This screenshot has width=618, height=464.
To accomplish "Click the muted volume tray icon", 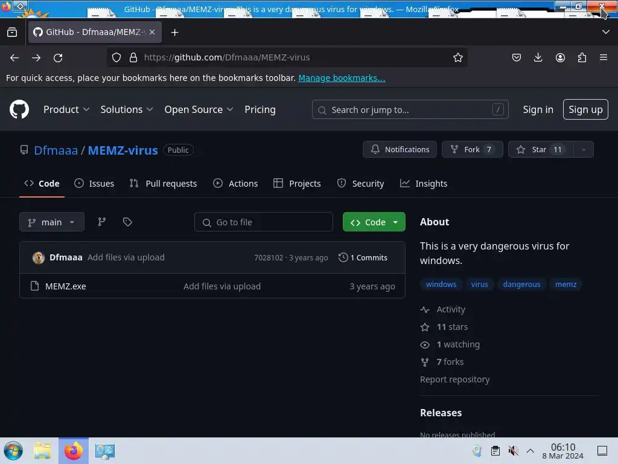I will (x=513, y=451).
